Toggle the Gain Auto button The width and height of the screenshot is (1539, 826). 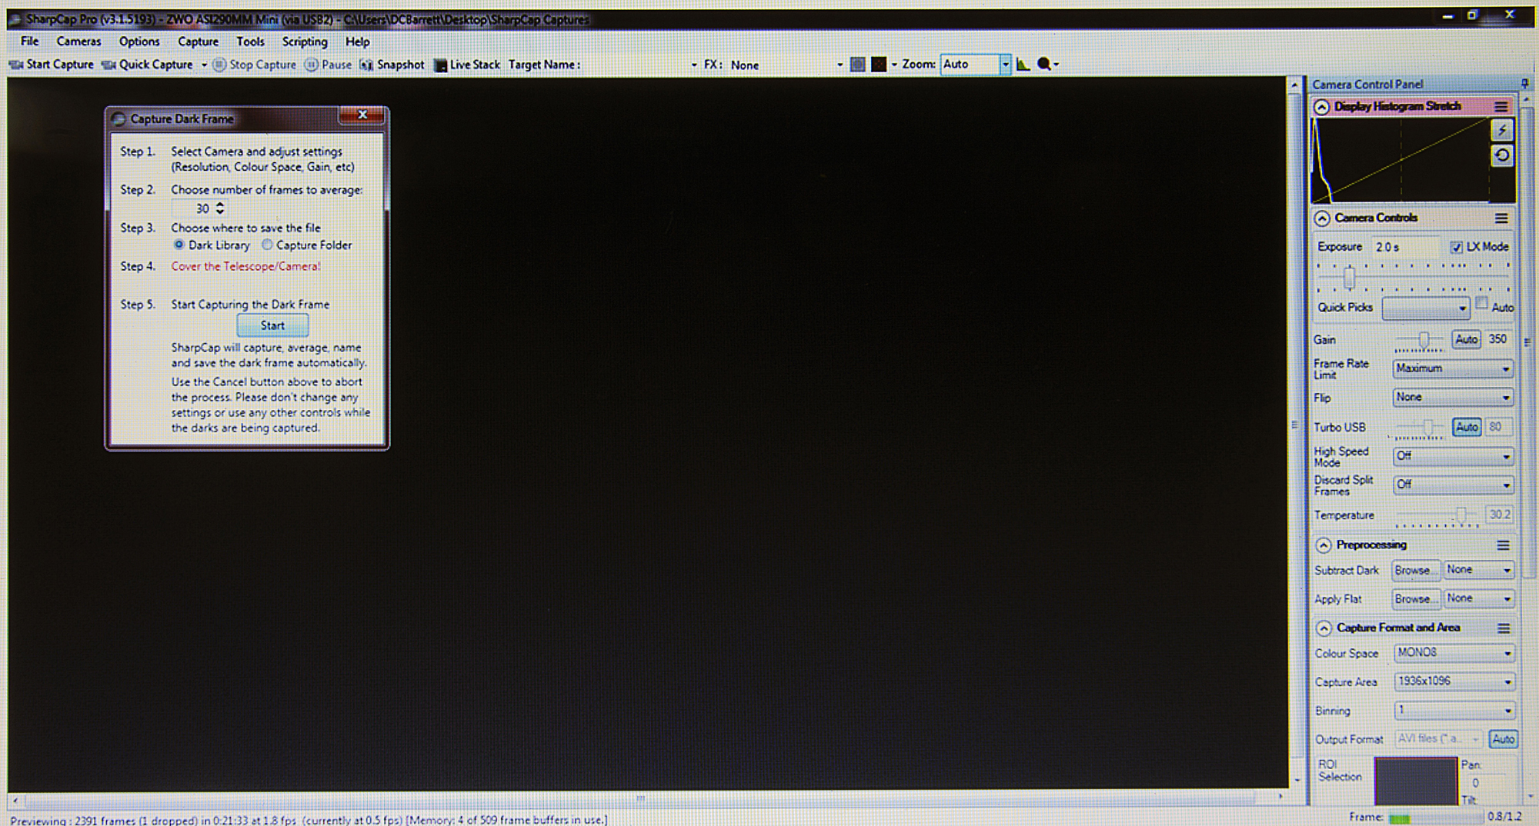pos(1466,339)
